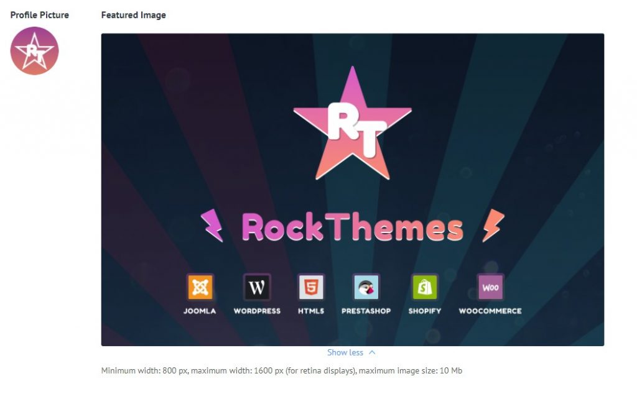Click the JOOMLA text label

click(x=200, y=311)
